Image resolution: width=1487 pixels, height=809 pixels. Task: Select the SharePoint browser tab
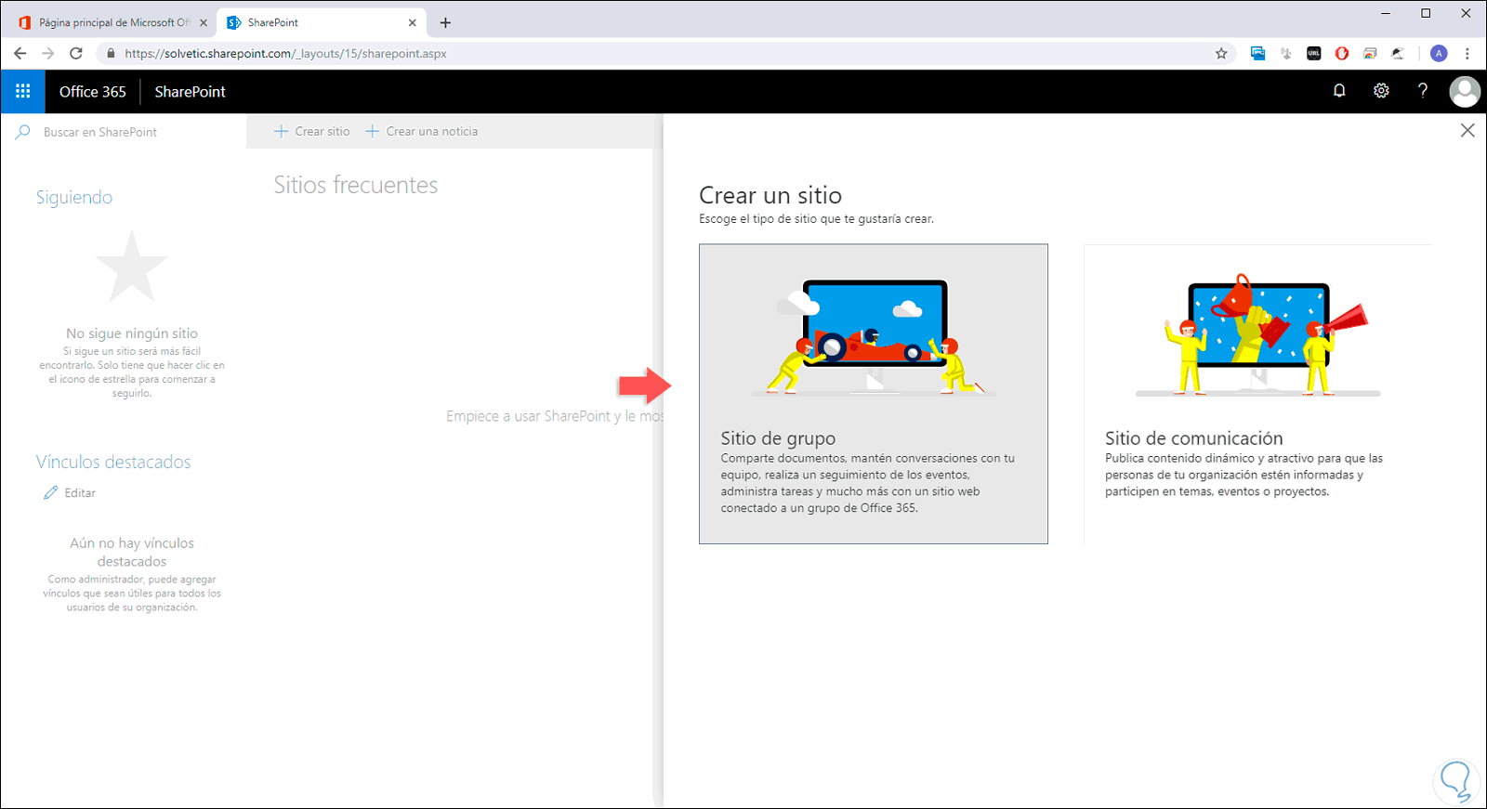click(321, 22)
